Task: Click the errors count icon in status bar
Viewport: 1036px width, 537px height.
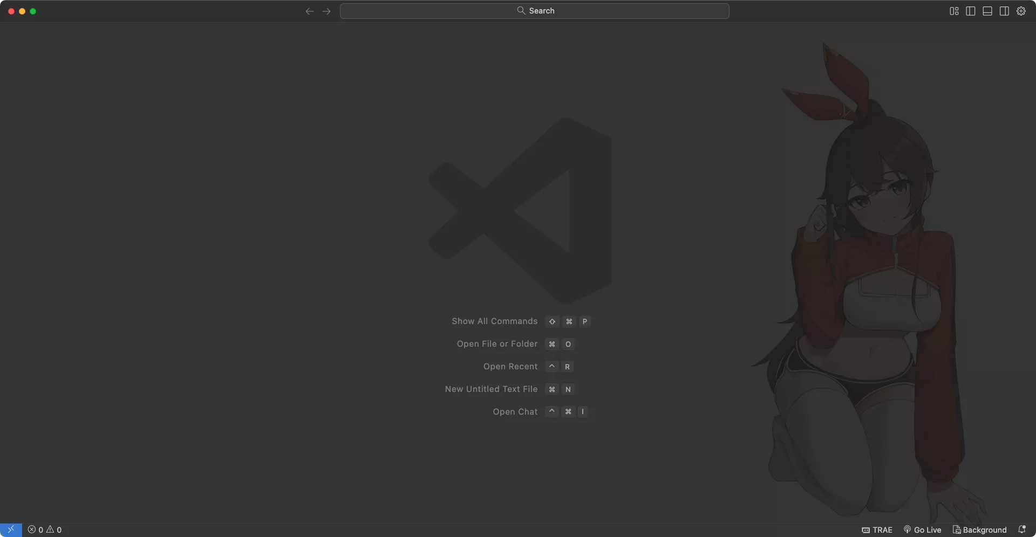Action: click(x=32, y=530)
